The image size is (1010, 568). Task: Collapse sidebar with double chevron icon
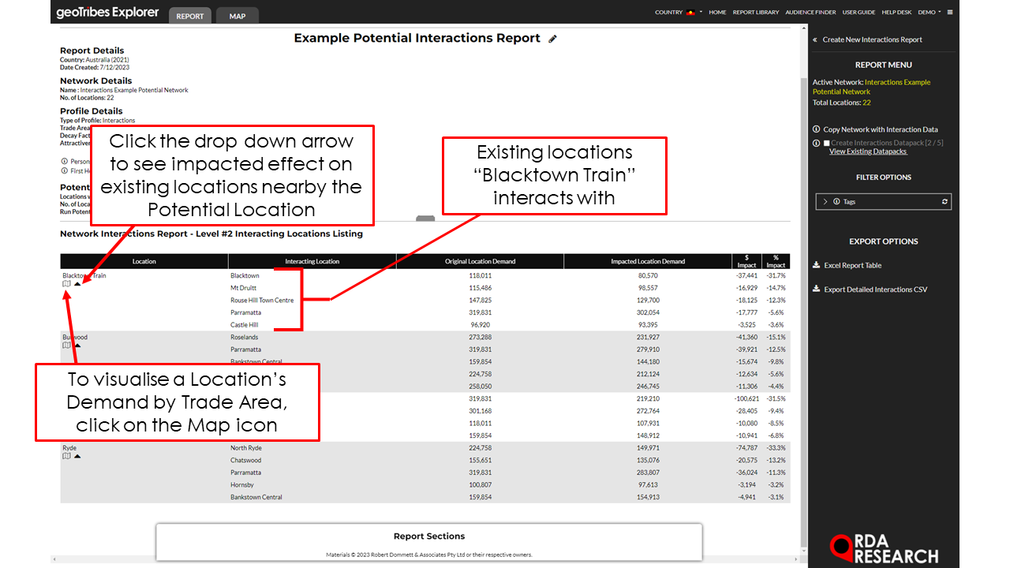[x=814, y=39]
